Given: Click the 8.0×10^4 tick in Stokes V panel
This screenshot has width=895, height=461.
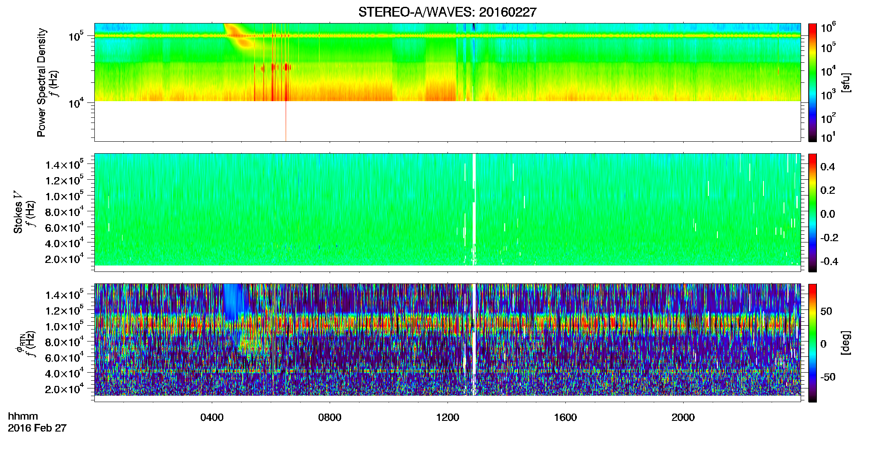Looking at the screenshot, I should point(65,211).
